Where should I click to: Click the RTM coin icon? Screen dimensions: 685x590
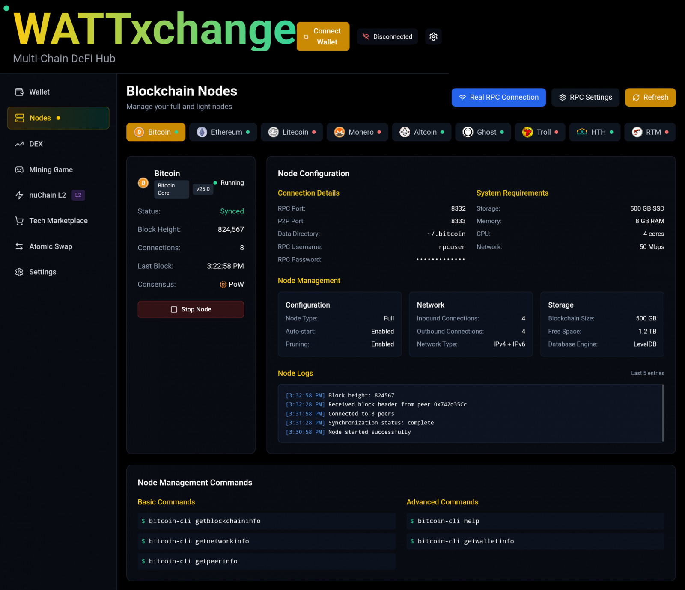637,132
